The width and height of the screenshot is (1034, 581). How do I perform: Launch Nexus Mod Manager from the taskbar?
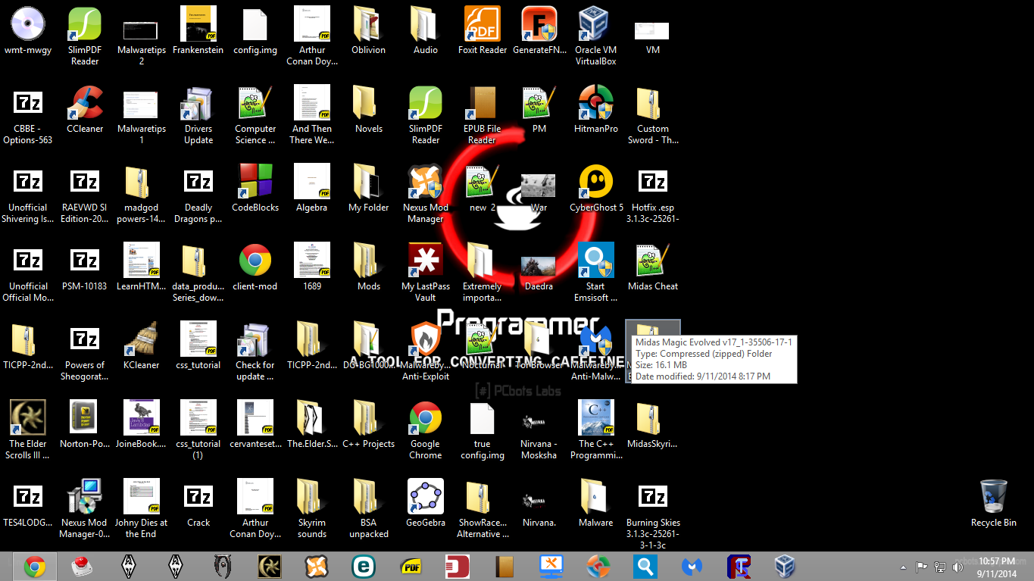click(x=317, y=566)
